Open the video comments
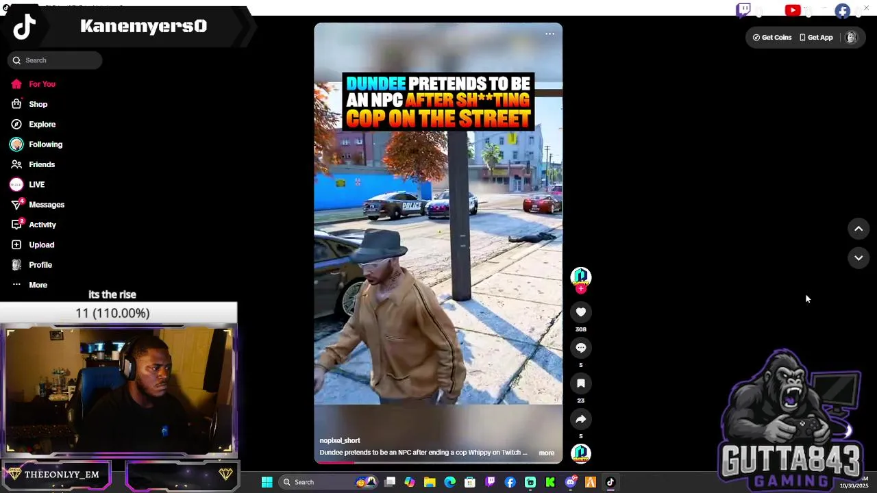The image size is (877, 493). point(581,348)
